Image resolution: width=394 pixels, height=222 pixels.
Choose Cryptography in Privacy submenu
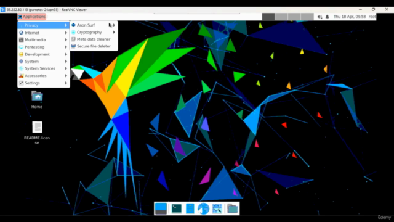click(x=94, y=32)
